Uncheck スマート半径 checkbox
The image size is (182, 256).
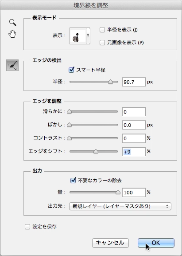[71, 70]
